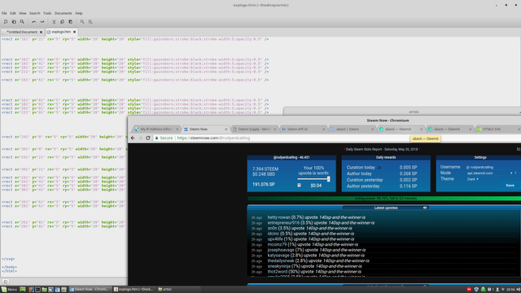The width and height of the screenshot is (521, 293).
Task: Close the Untitled Document tab
Action: coord(42,33)
